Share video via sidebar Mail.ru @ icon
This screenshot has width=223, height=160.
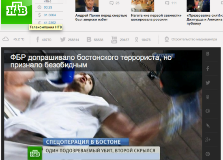click(x=208, y=111)
